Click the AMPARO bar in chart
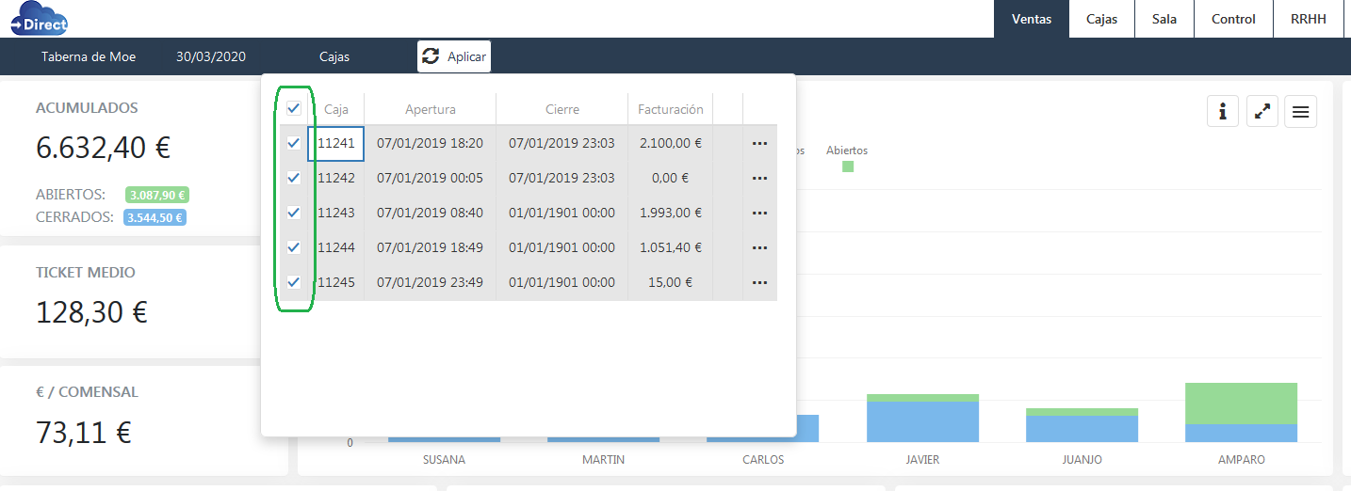Screen dimensions: 1351x491 [1241, 414]
